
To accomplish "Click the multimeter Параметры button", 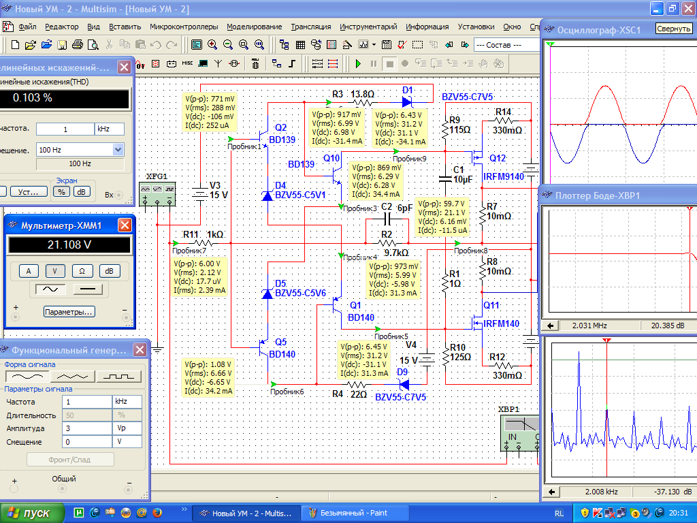I will tap(69, 312).
